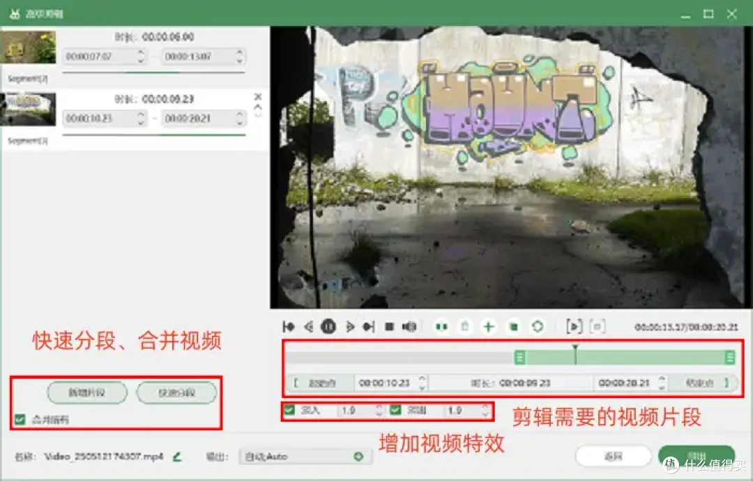
Task: Step forward one frame
Action: point(349,327)
